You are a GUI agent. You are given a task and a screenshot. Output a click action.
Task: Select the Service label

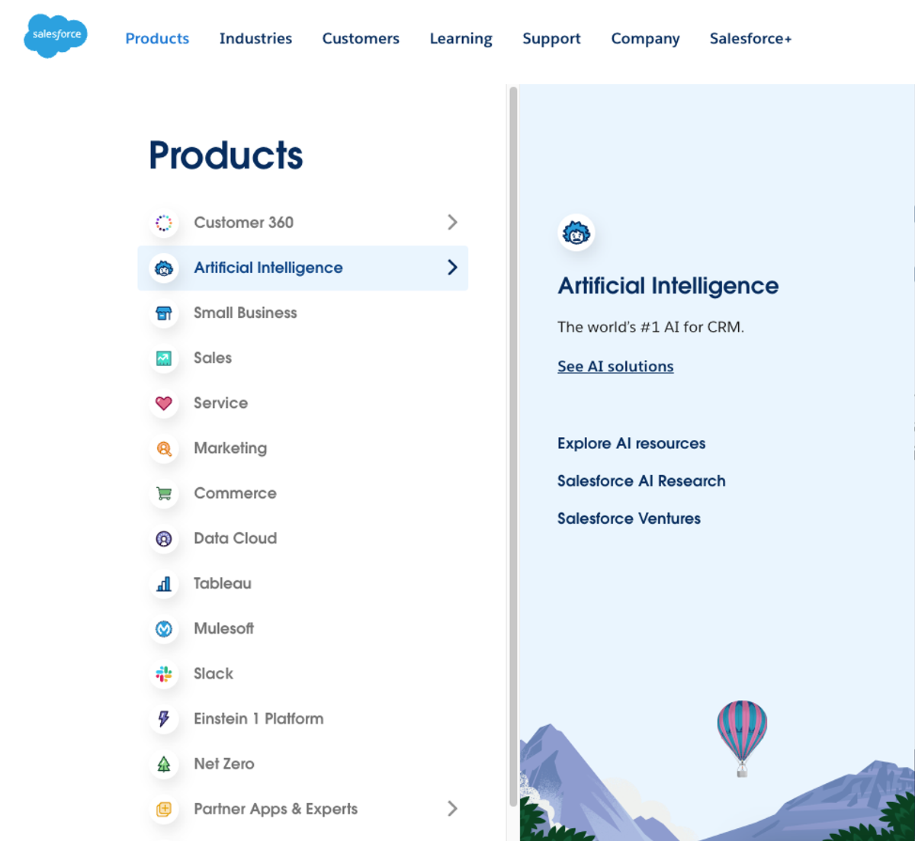220,403
